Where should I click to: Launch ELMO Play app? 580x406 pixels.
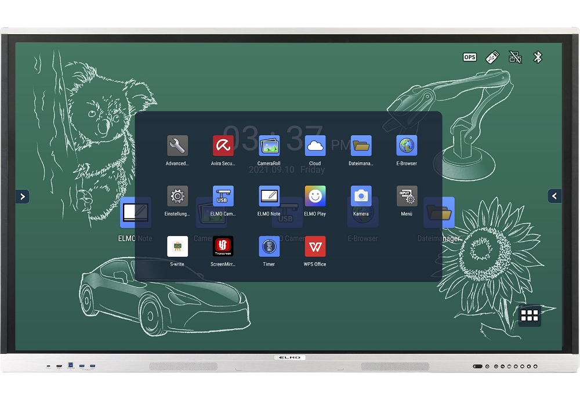(x=315, y=196)
